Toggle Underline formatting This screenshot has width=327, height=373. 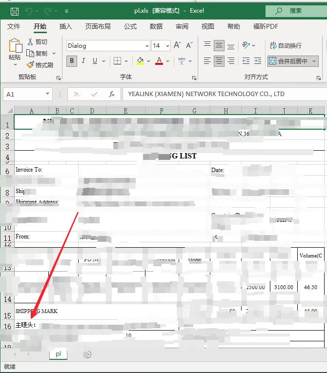95,61
